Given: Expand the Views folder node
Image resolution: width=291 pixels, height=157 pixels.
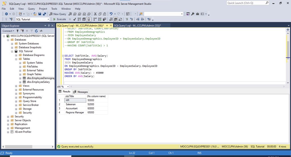Looking at the screenshot, I should pos(16,86).
